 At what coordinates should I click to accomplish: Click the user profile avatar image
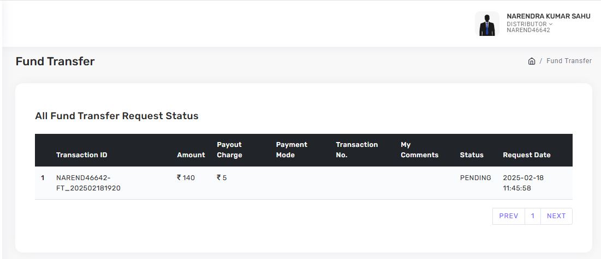[487, 24]
